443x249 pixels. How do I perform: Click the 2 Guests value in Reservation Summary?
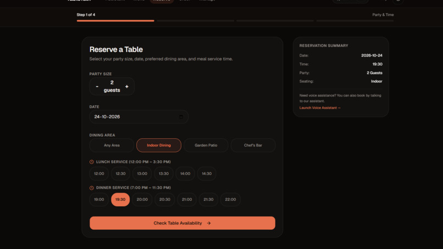click(x=374, y=73)
